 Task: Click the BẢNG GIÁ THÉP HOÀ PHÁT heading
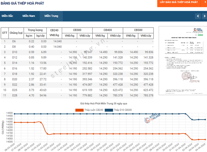[22, 3]
